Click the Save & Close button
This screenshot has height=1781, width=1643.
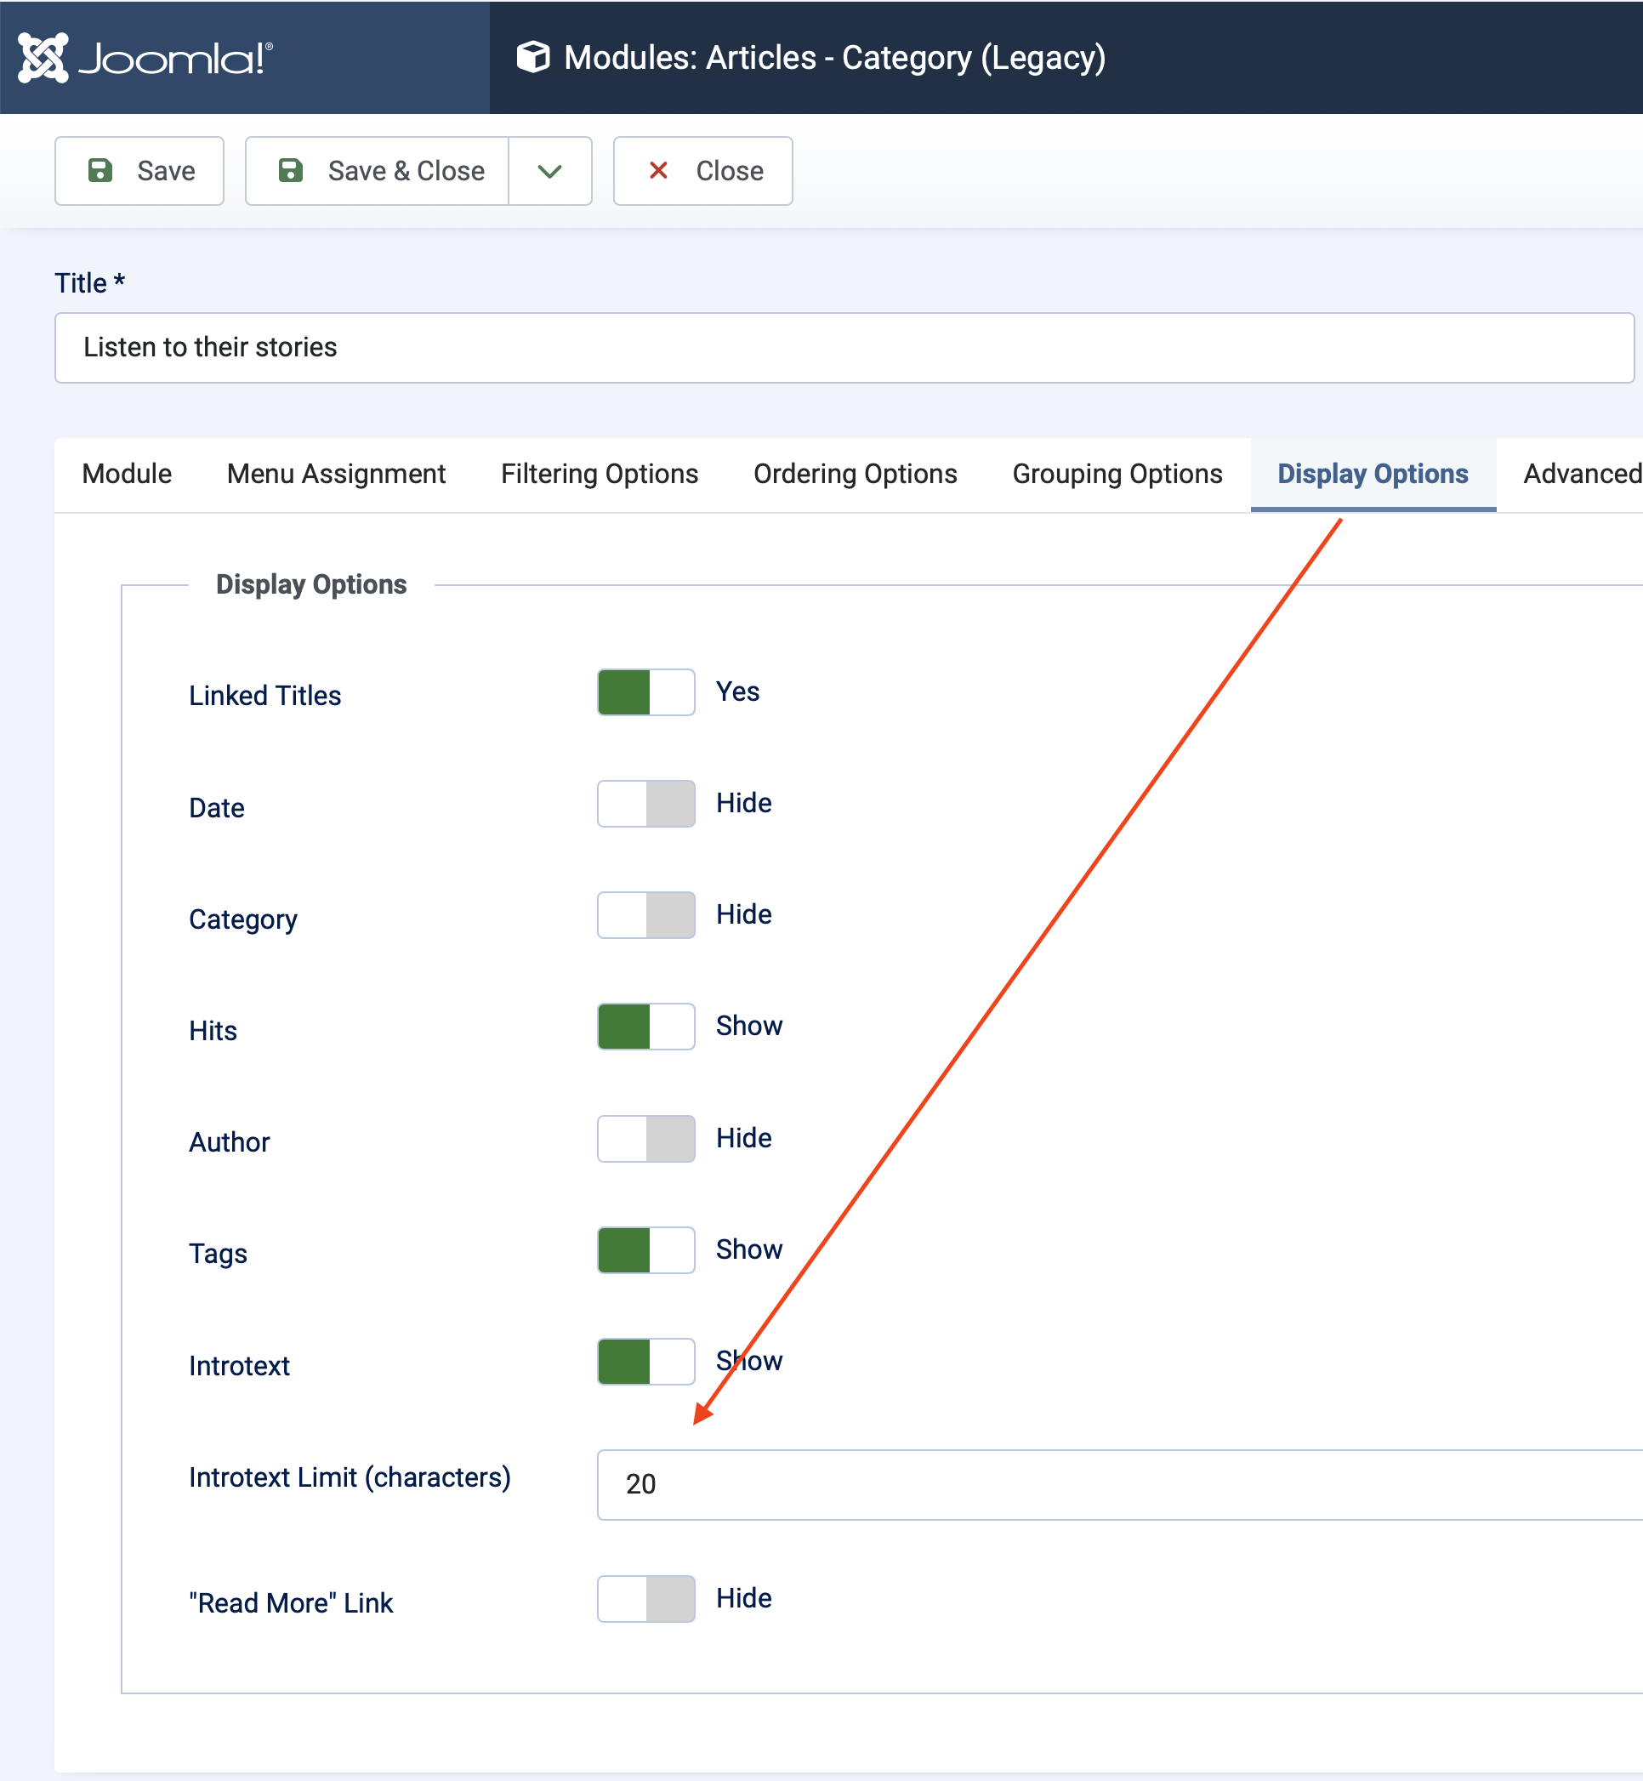click(x=377, y=171)
